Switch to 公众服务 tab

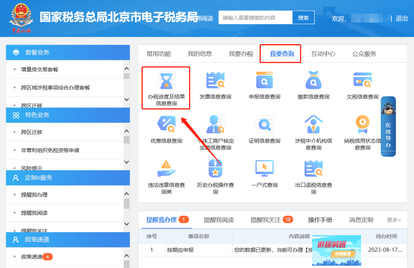point(364,54)
